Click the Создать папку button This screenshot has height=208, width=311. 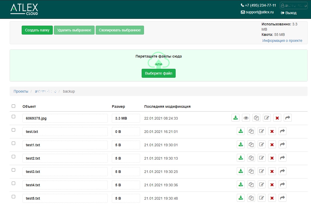tap(37, 30)
